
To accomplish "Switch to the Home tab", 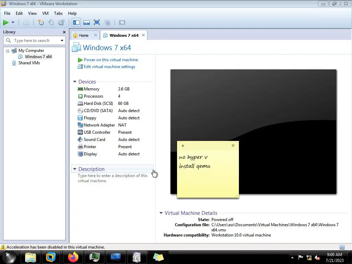I will [x=84, y=35].
